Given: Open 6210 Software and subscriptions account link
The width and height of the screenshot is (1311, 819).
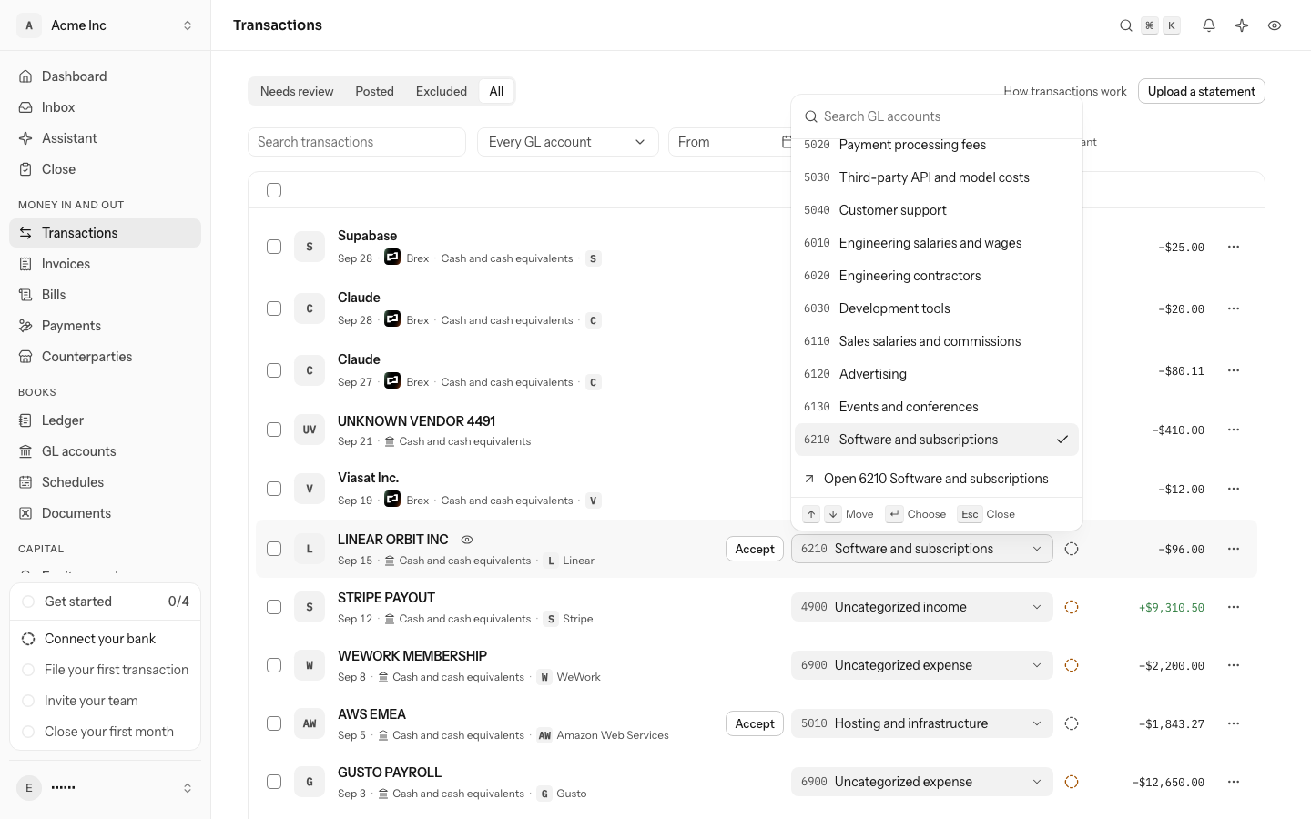Looking at the screenshot, I should (x=937, y=479).
